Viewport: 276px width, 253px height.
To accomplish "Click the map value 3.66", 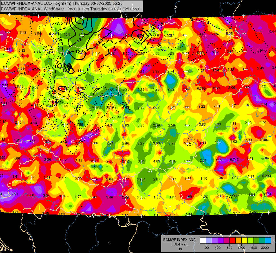I will [x=156, y=143].
